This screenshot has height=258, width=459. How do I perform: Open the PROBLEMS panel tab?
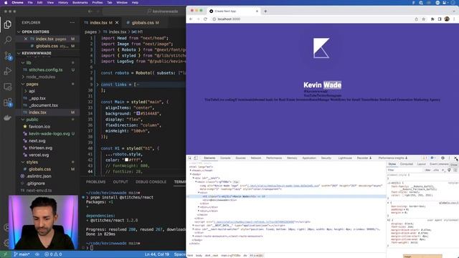point(95,182)
